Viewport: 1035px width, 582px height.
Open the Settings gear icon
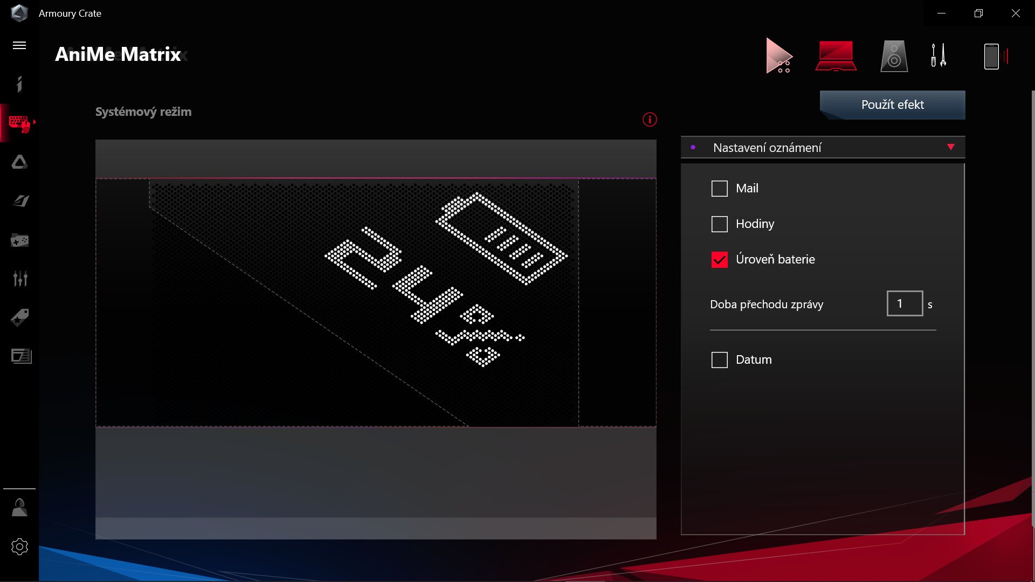pos(19,546)
